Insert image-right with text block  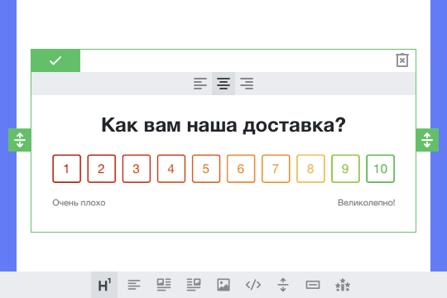click(x=194, y=285)
